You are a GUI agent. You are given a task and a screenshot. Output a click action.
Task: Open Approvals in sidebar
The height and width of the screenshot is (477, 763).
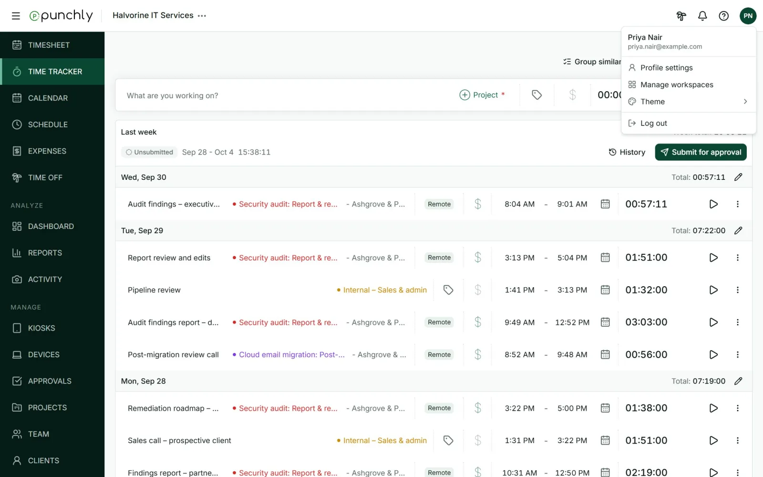[52, 381]
